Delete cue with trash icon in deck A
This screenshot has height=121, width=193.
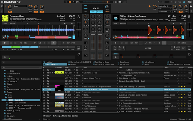pyautogui.click(x=63, y=50)
